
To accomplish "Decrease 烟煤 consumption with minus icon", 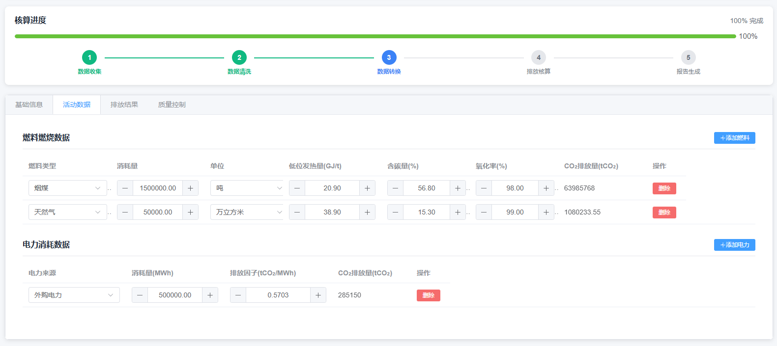I will tap(125, 188).
